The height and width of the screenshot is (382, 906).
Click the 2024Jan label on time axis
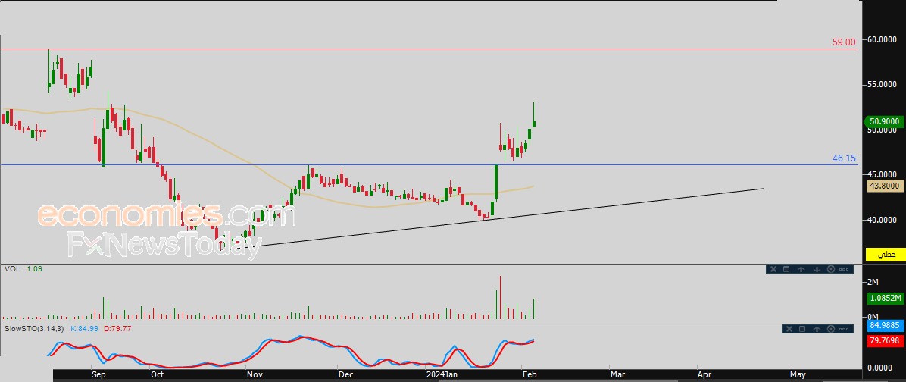coord(442,374)
